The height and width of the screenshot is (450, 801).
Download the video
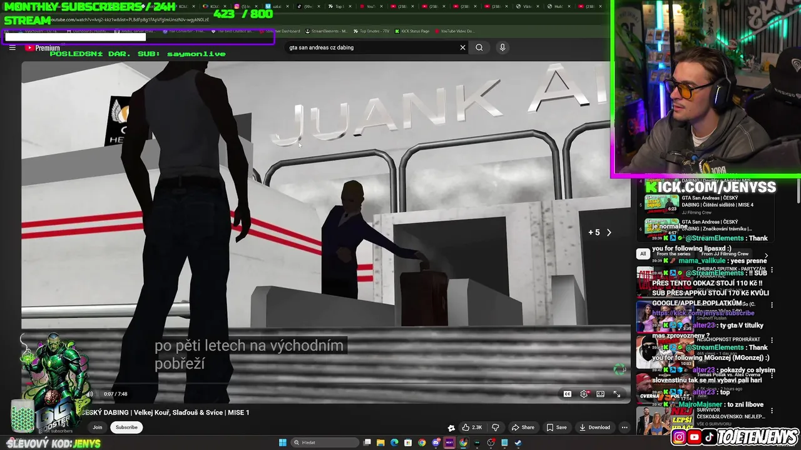pyautogui.click(x=594, y=427)
